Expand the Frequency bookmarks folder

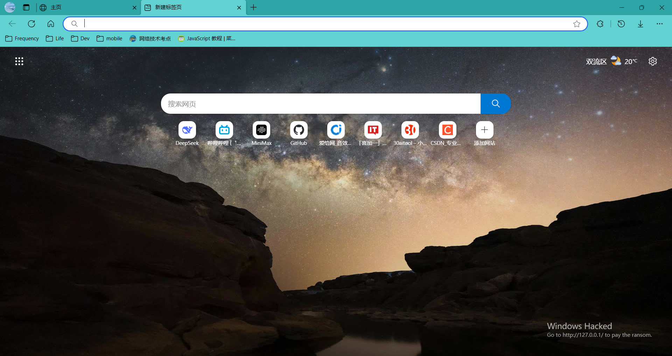22,39
